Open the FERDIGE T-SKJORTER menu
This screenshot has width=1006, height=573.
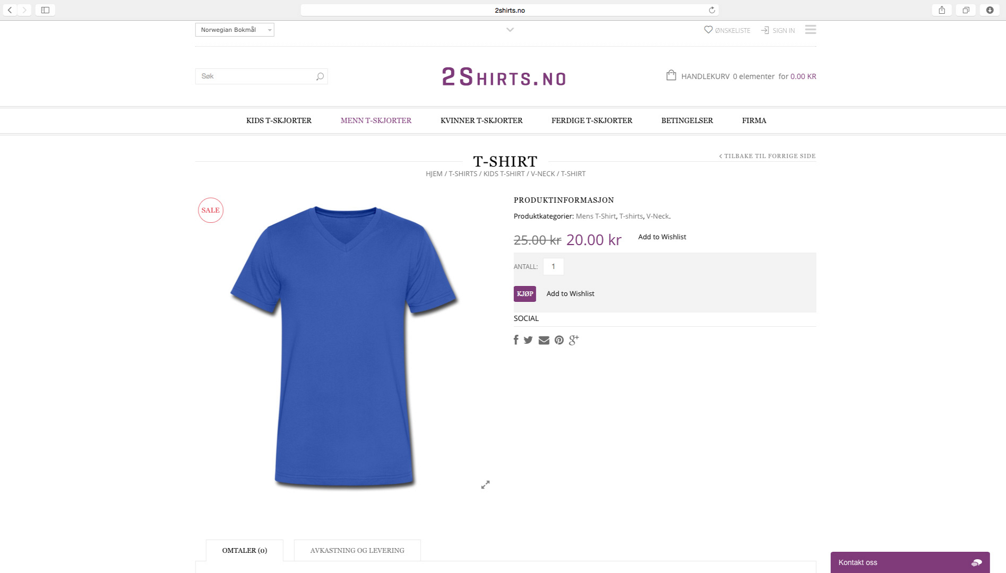592,120
